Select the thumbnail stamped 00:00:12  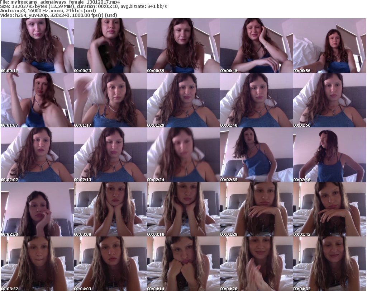37,46
